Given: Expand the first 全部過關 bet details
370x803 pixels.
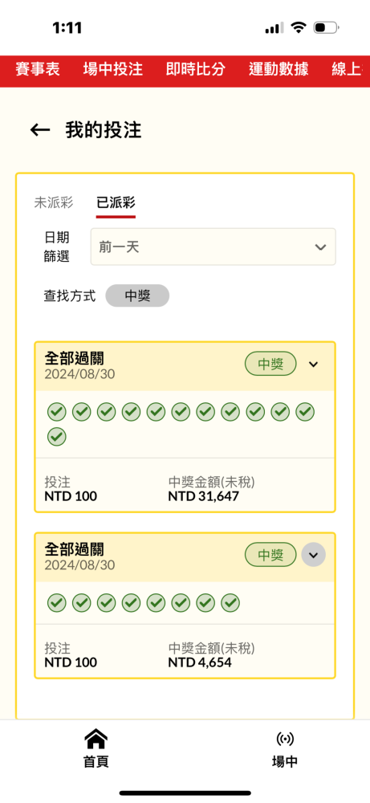Looking at the screenshot, I should pos(314,364).
